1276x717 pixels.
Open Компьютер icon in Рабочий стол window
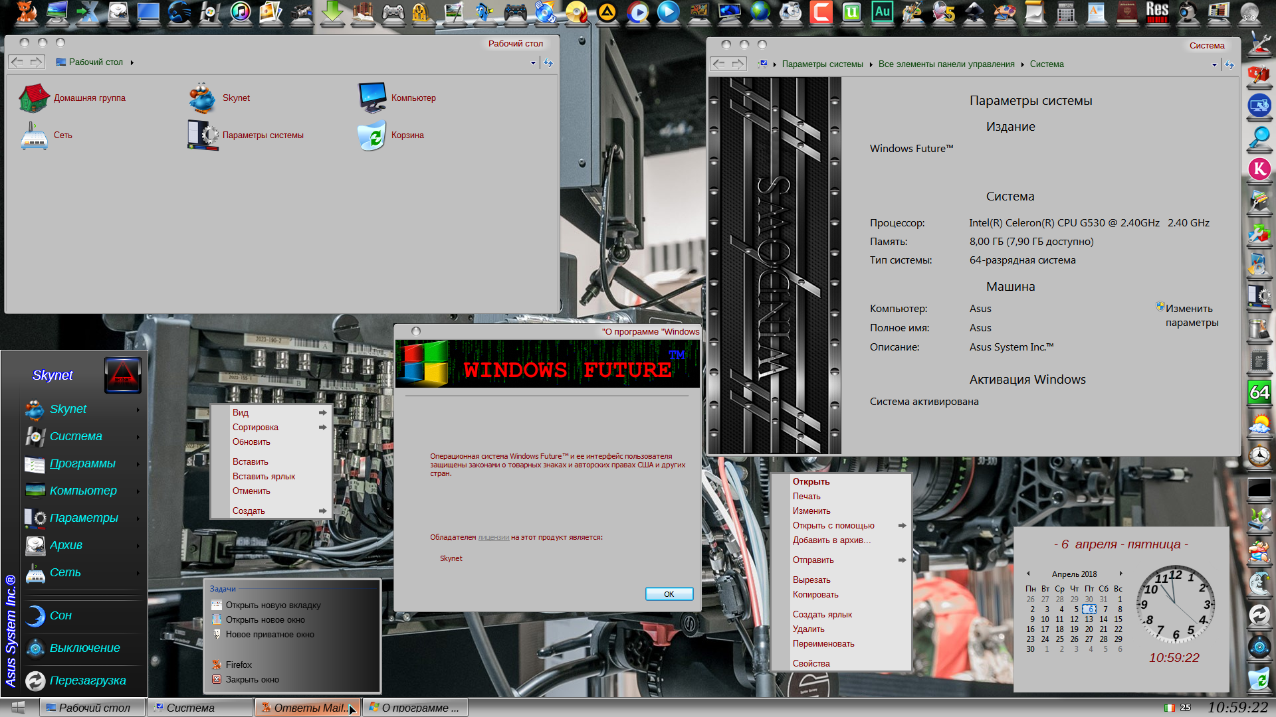(x=397, y=98)
